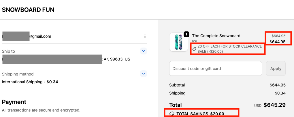Expand the Shipping method chevron
Viewport: 294px width, 117px height.
point(144,74)
